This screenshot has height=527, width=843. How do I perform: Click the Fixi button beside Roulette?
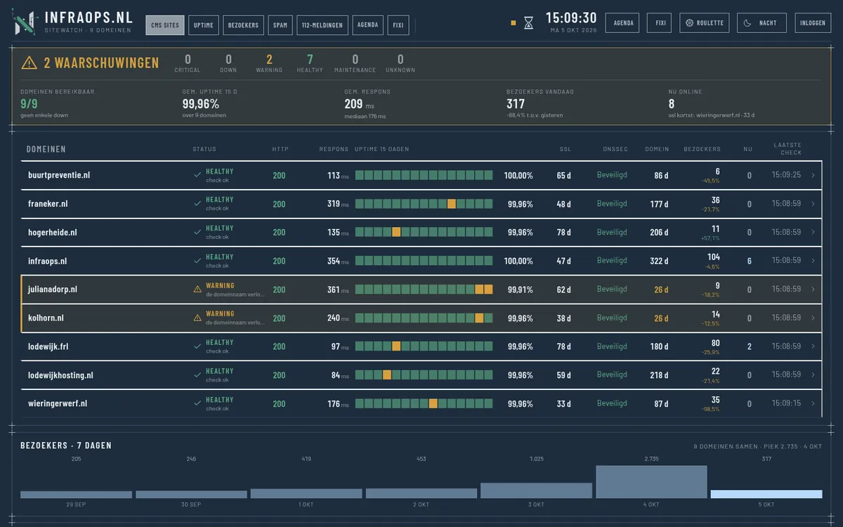pos(660,22)
